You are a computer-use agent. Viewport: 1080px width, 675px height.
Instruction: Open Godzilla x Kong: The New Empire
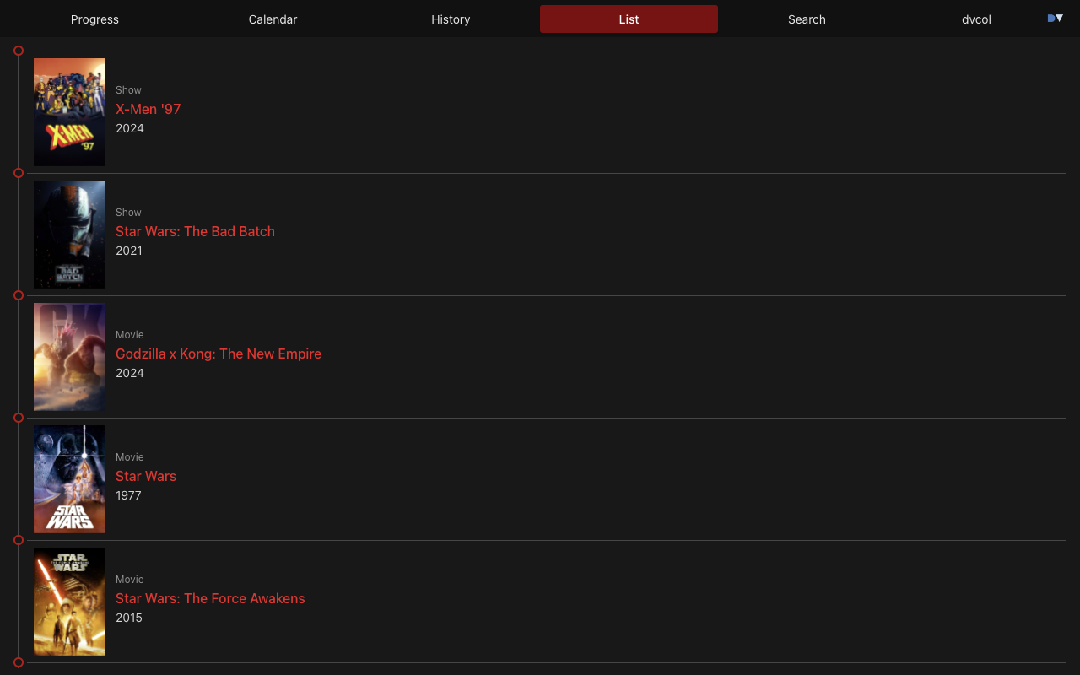(x=219, y=354)
